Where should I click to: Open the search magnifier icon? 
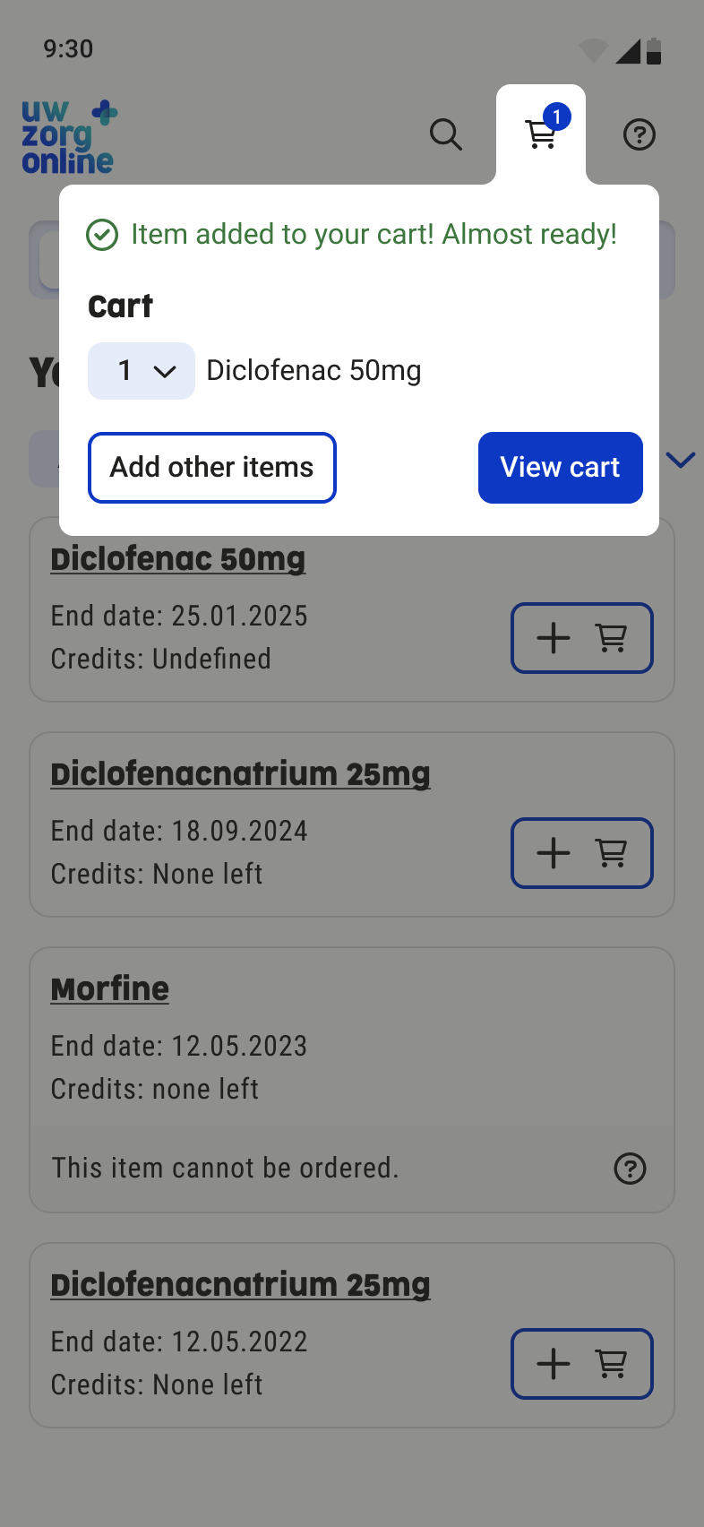(445, 135)
